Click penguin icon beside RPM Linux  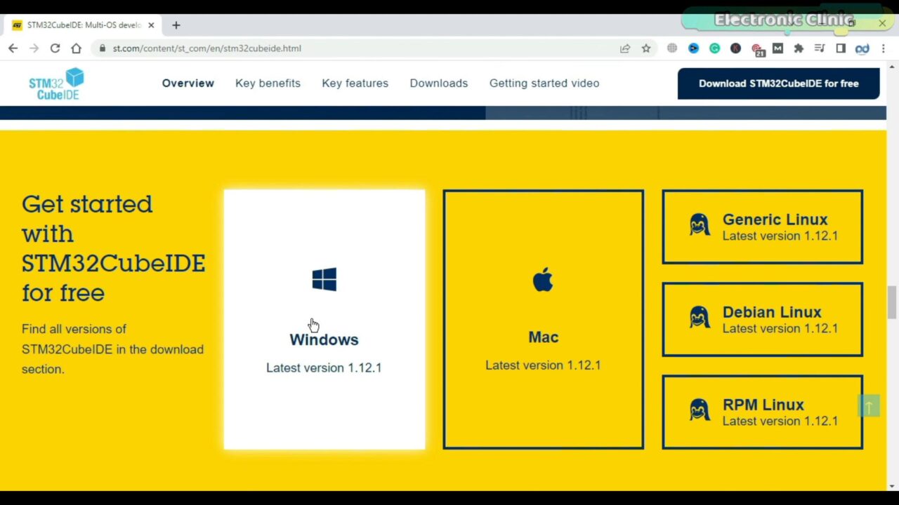[x=700, y=411]
